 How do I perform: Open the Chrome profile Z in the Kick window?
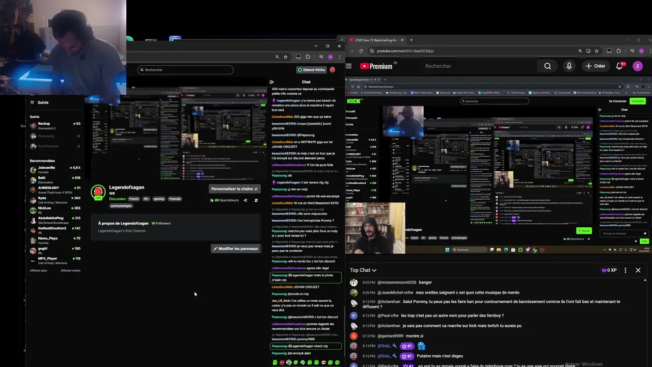click(x=330, y=57)
